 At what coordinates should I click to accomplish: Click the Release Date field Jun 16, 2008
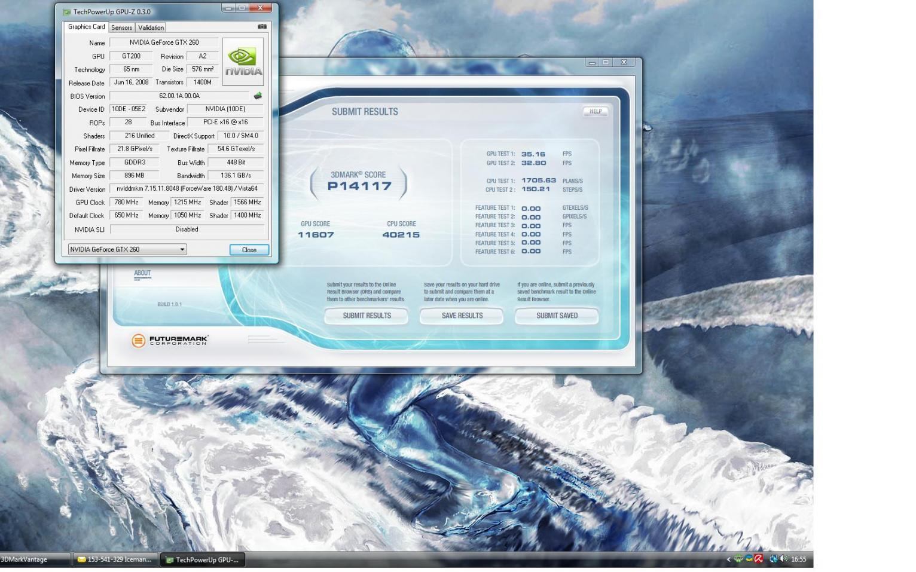click(131, 82)
